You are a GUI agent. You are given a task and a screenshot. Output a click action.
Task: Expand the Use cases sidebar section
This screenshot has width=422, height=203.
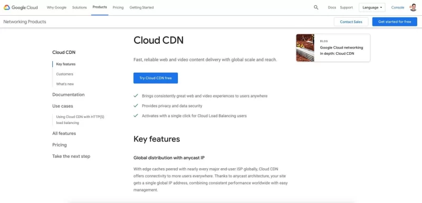point(62,106)
